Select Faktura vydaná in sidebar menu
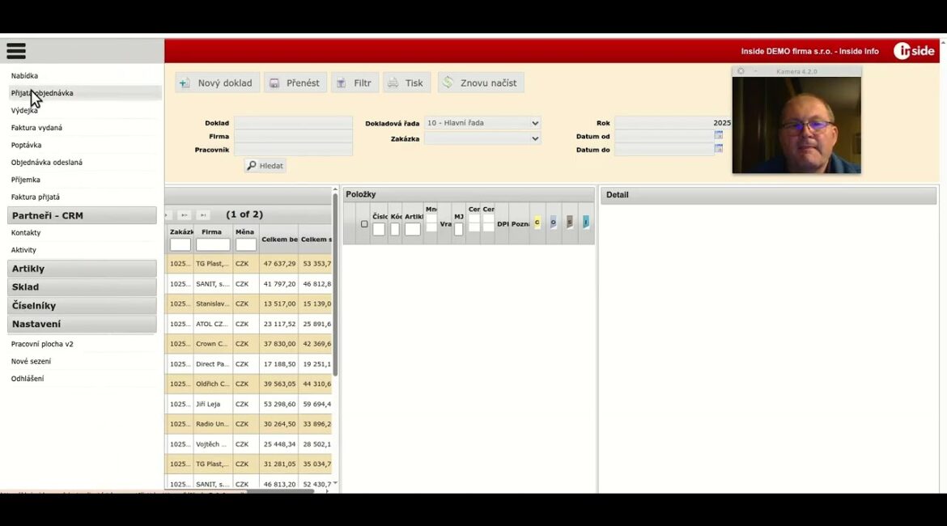This screenshot has height=526, width=947. (x=36, y=128)
